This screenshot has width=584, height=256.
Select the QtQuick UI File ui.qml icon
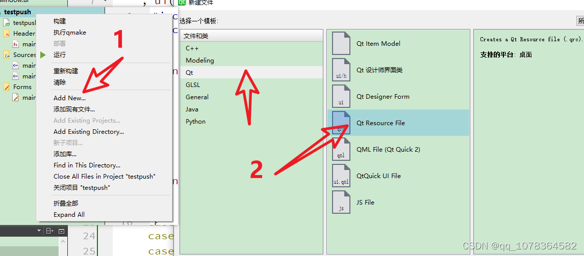point(341,176)
